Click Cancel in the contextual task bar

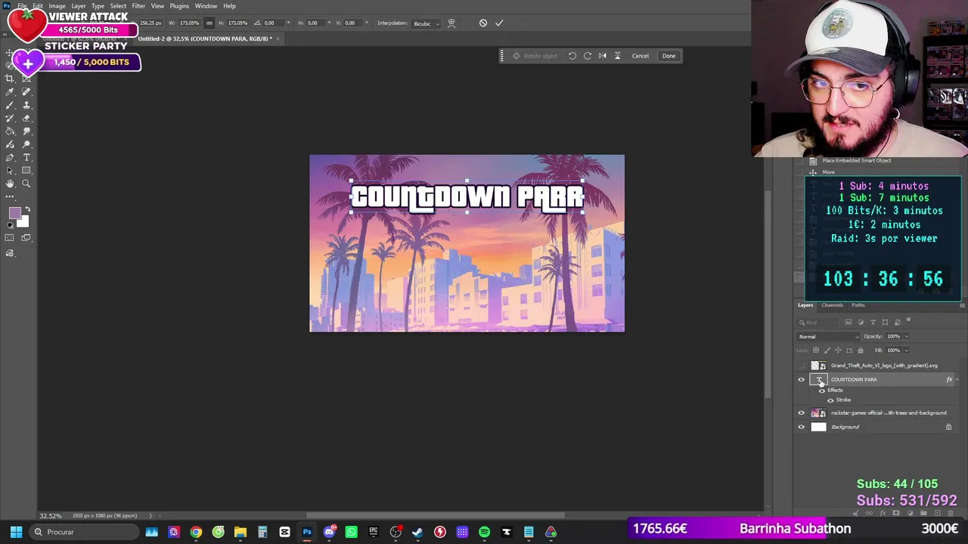pos(641,56)
